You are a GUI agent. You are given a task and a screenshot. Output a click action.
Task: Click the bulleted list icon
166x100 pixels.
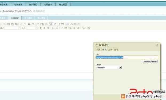pos(57,28)
